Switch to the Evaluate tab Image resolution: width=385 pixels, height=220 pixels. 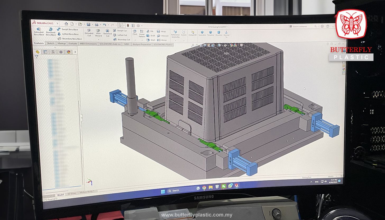click(x=73, y=44)
